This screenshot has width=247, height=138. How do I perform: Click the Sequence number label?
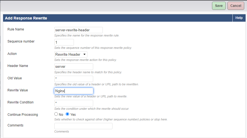(x=21, y=41)
